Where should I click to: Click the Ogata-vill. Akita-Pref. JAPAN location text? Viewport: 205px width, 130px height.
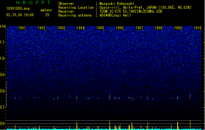(145, 7)
